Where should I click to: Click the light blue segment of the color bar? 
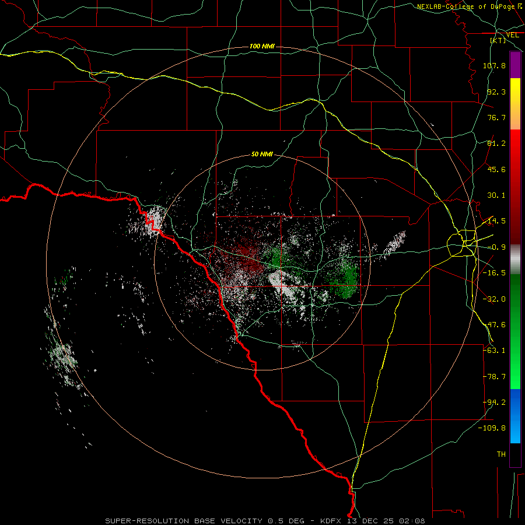[515, 416]
